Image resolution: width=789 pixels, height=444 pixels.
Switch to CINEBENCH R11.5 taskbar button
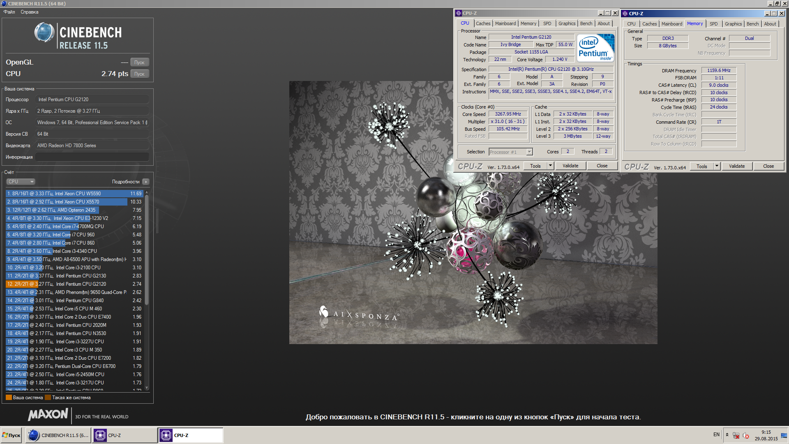[x=58, y=435]
